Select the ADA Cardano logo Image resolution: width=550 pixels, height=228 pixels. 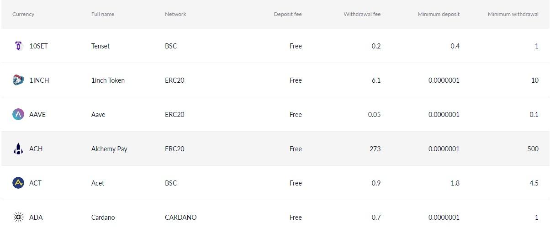click(18, 217)
